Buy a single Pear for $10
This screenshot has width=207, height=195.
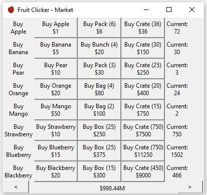56,69
